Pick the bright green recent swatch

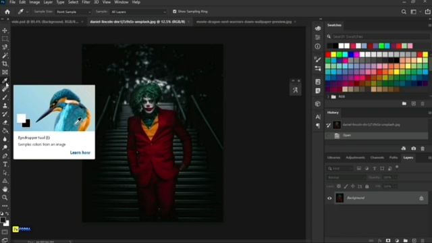(x=381, y=46)
